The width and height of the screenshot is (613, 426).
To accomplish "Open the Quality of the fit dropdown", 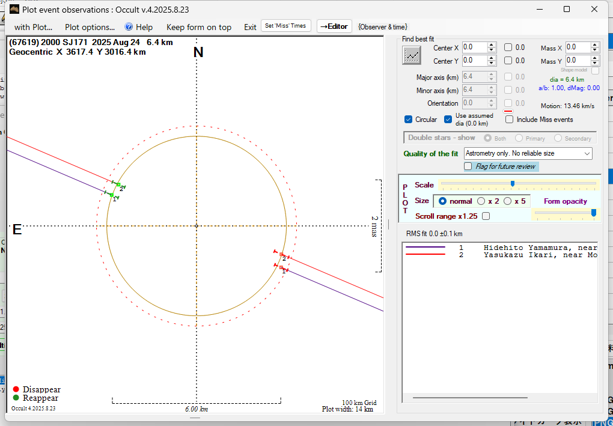I will click(528, 154).
